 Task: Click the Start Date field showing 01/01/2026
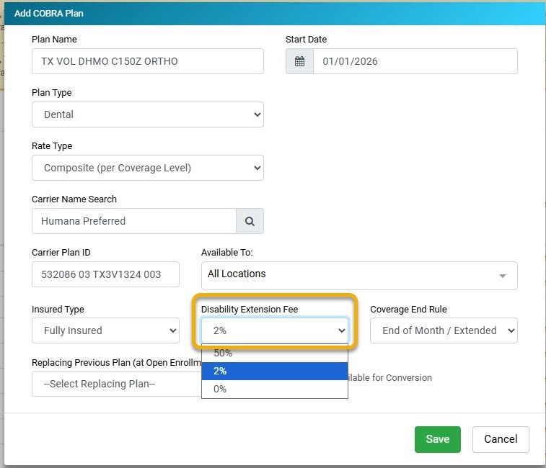415,61
